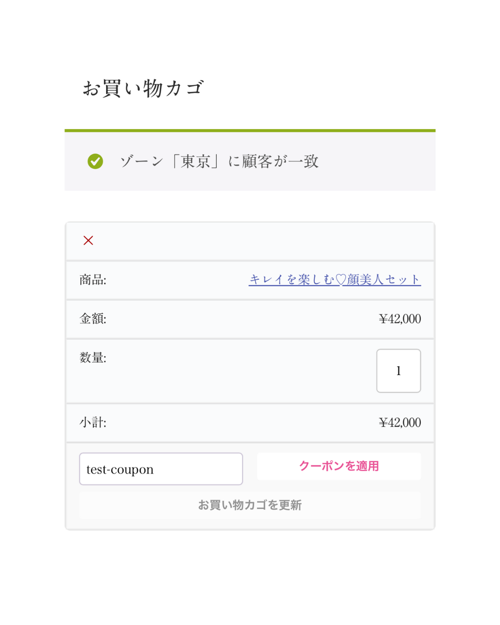Click the お買い物カゴ page heading
Screen dimensions: 500x625
coord(143,88)
